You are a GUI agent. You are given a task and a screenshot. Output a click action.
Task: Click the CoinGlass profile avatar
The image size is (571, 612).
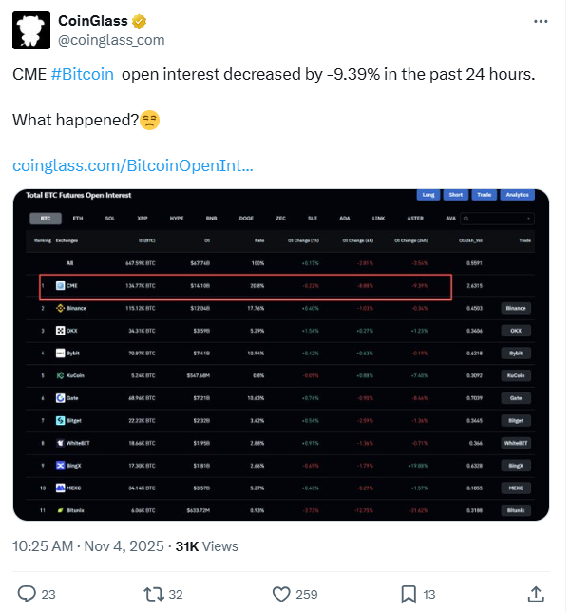pos(30,29)
